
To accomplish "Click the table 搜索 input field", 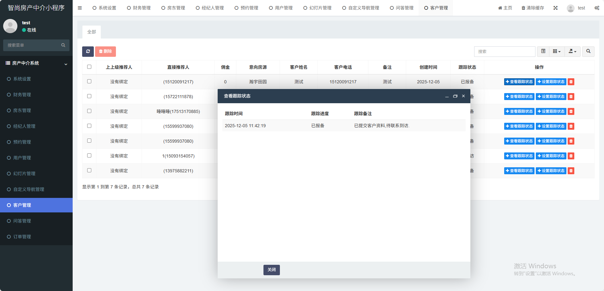I will pyautogui.click(x=504, y=51).
